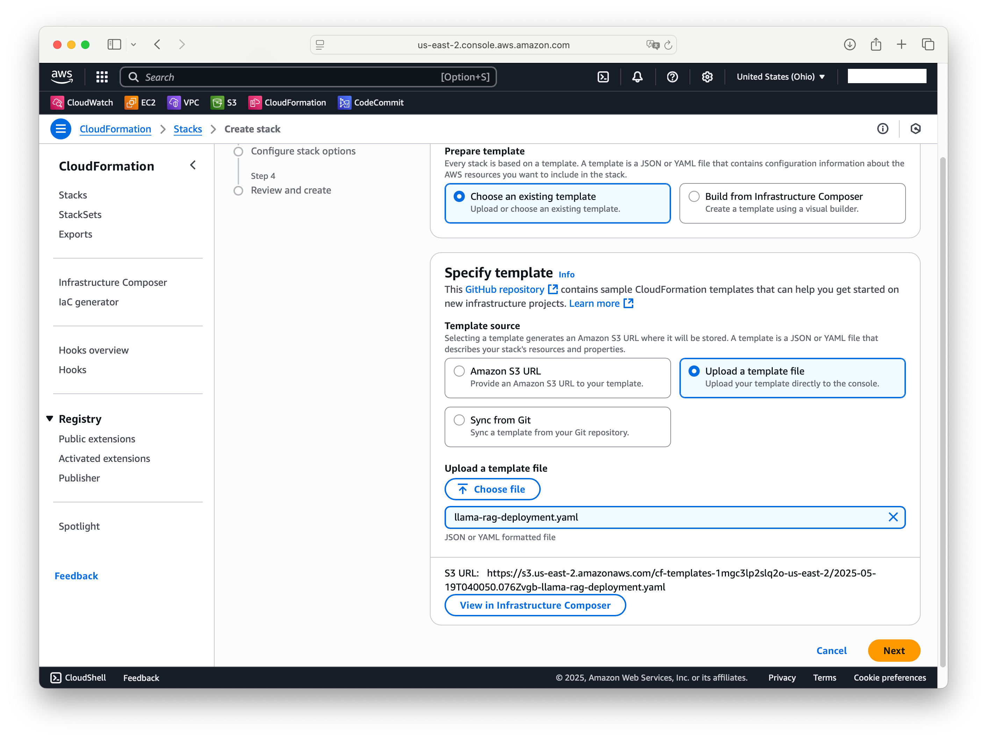This screenshot has width=987, height=740.
Task: Open the VPC shortcut
Action: [183, 103]
